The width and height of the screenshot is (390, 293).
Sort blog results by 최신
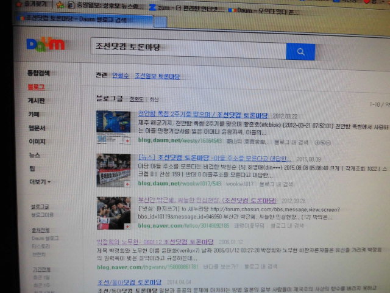click(154, 99)
